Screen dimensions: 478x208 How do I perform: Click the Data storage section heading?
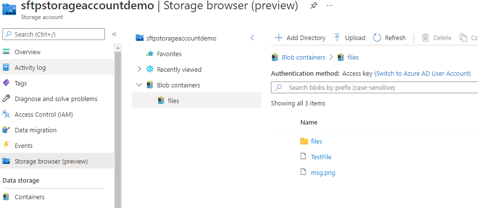21,181
